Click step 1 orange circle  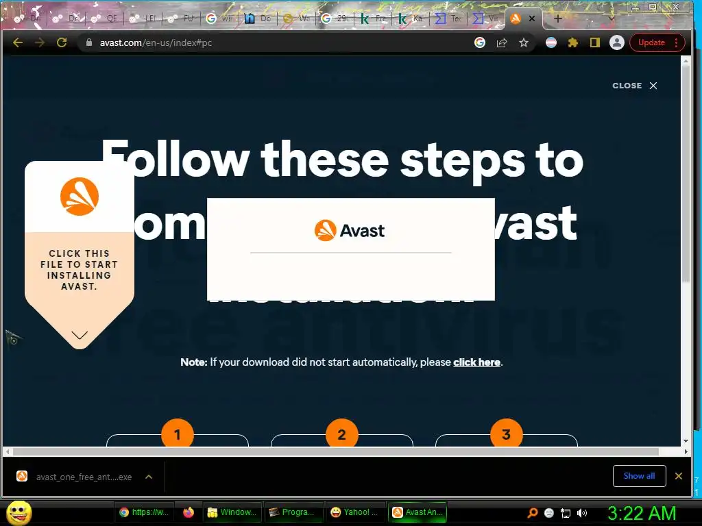pyautogui.click(x=178, y=434)
